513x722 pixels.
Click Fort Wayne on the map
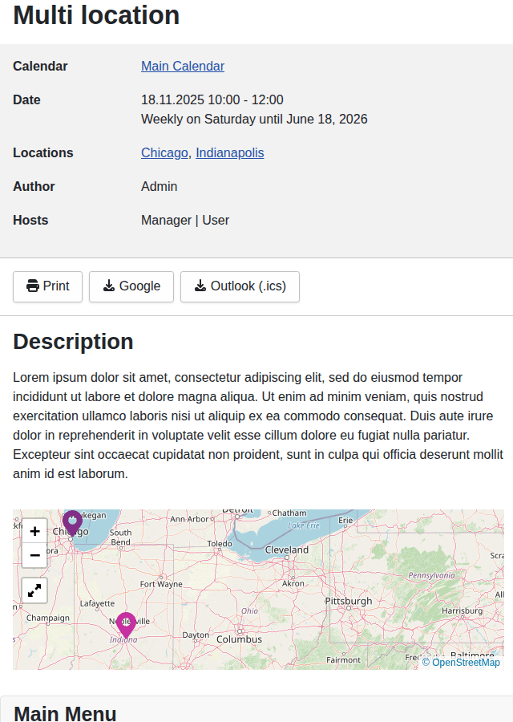tap(161, 585)
